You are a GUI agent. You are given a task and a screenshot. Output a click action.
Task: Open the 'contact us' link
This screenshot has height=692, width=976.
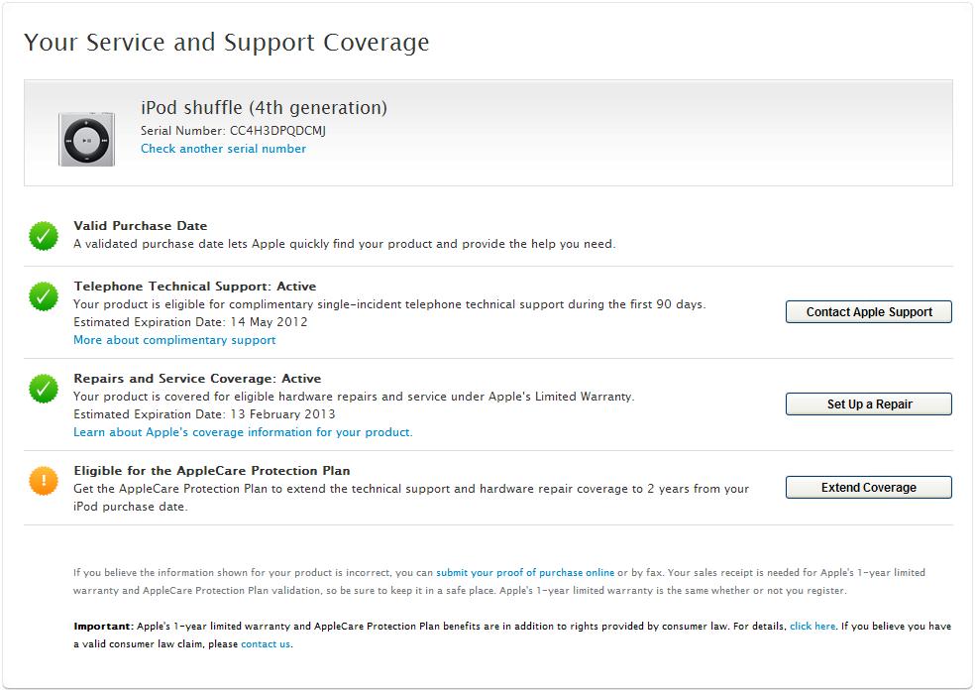[266, 644]
